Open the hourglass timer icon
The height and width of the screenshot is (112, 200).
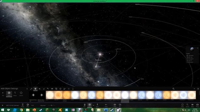point(23,105)
